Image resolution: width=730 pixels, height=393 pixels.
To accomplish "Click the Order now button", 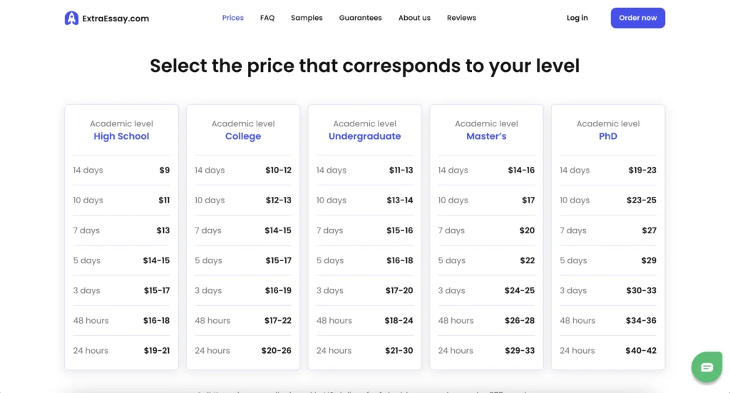I will tap(638, 18).
